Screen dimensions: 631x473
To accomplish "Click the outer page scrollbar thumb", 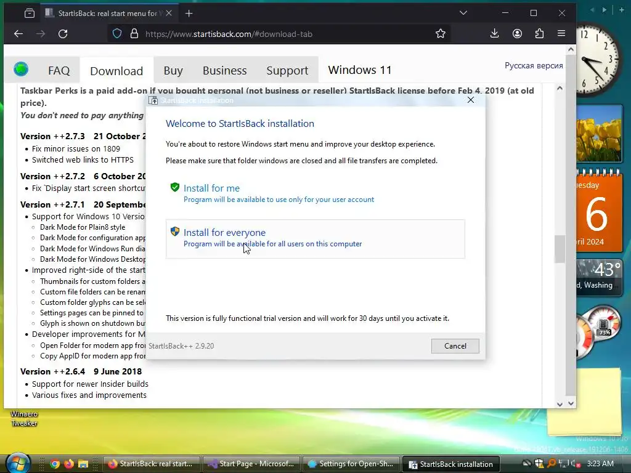I will (x=571, y=225).
